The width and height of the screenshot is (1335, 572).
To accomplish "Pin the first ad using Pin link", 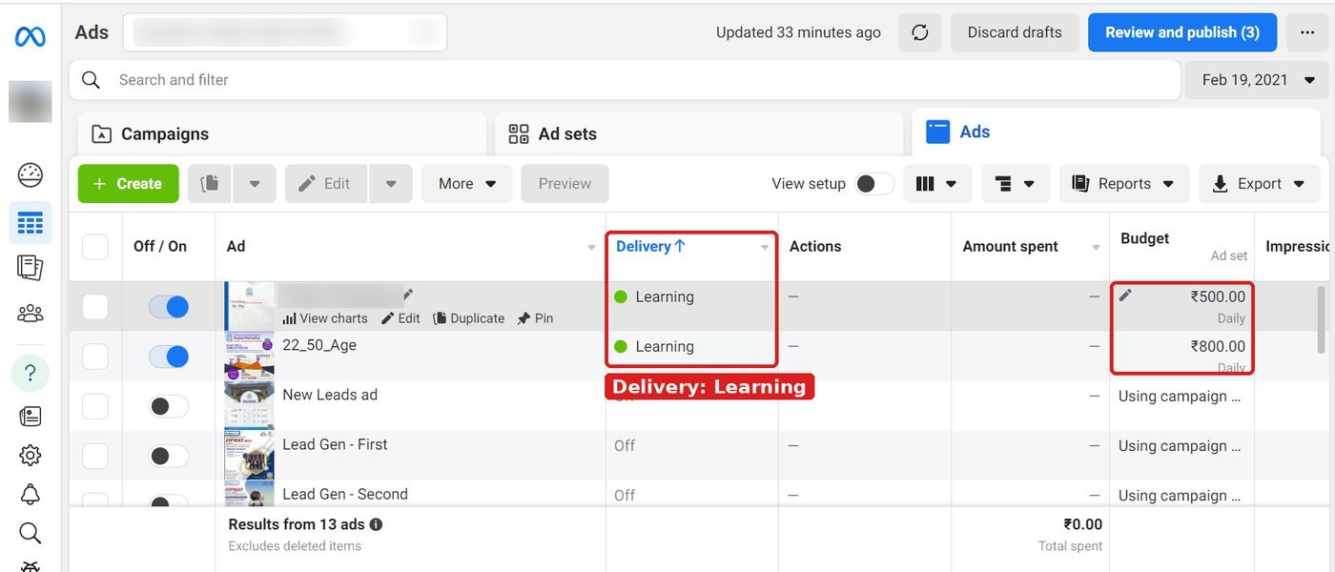I will [x=535, y=318].
